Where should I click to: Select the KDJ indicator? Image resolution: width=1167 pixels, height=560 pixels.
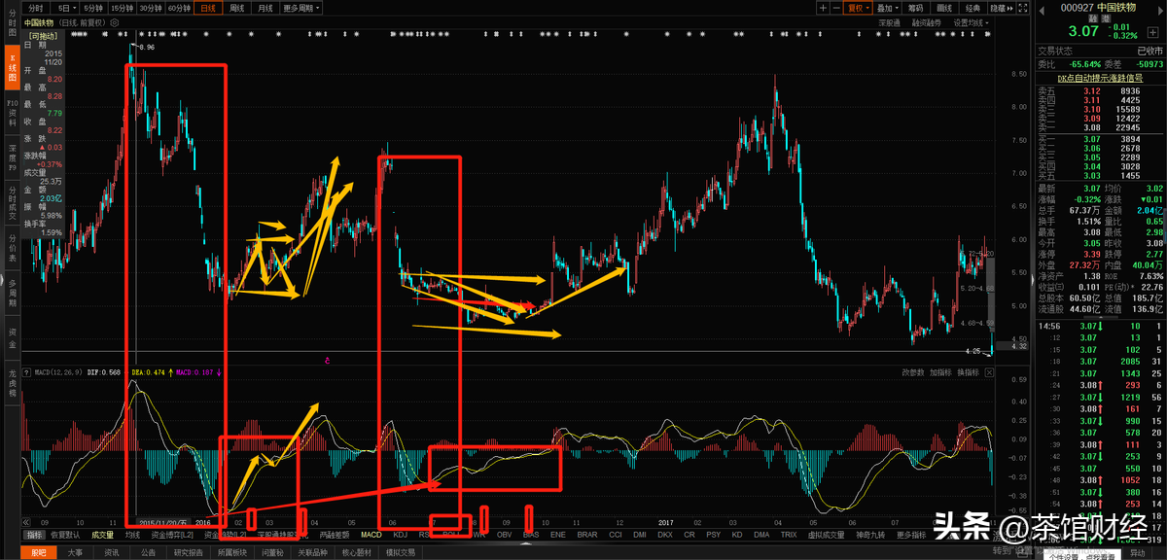click(400, 535)
